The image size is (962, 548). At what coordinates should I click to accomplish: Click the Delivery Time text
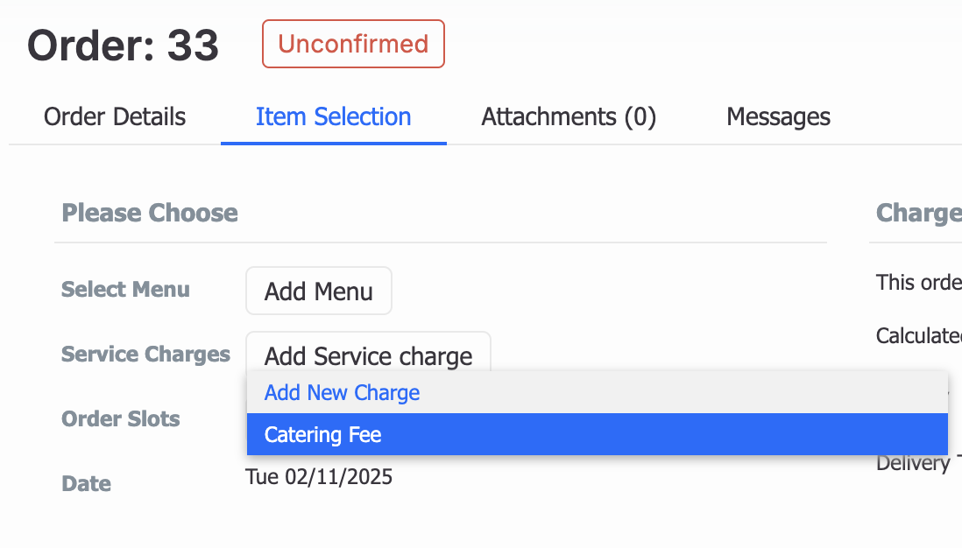[917, 462]
